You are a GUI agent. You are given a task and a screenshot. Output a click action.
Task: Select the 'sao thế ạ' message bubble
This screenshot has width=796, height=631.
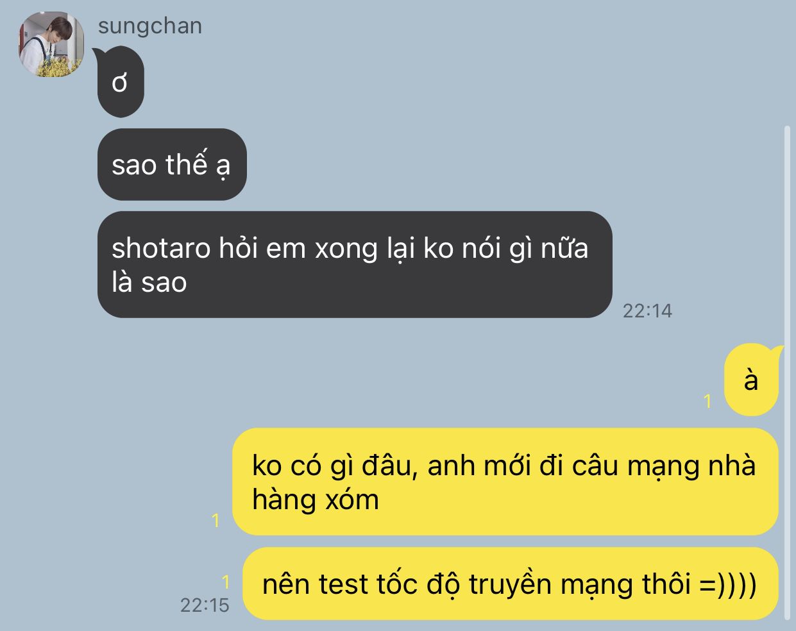[172, 165]
